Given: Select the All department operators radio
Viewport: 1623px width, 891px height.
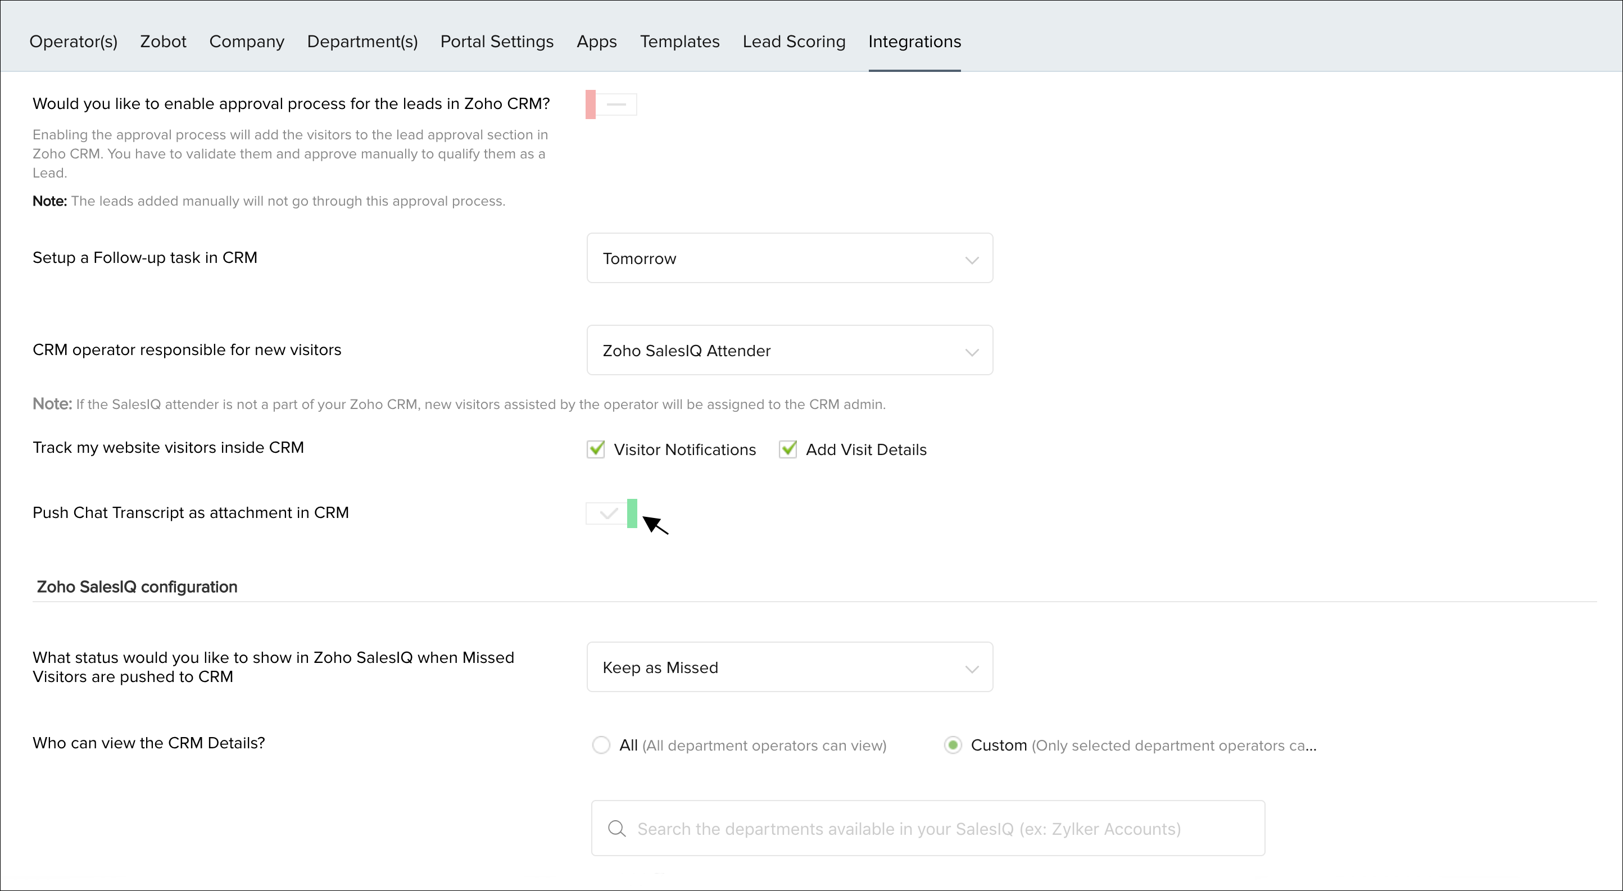Looking at the screenshot, I should (x=601, y=745).
